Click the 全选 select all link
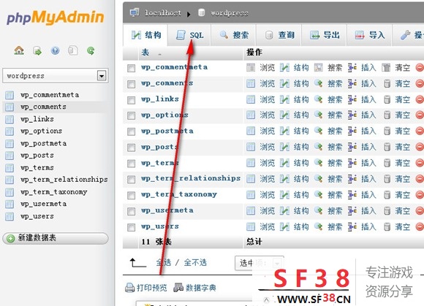 164,262
